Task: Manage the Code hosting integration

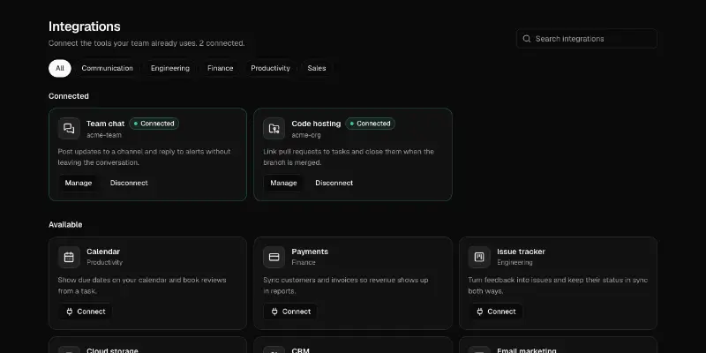Action: [x=283, y=183]
